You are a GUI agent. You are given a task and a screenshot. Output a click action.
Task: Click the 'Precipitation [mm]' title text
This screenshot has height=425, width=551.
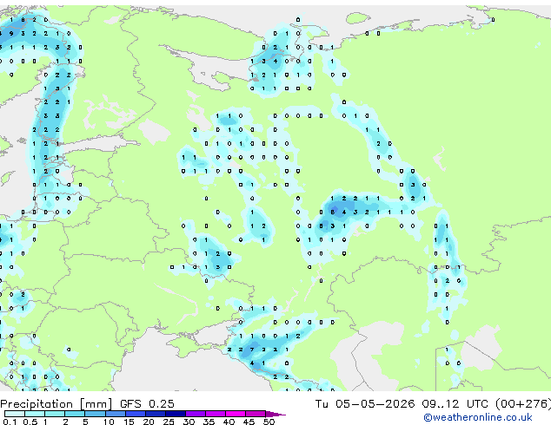pos(56,404)
